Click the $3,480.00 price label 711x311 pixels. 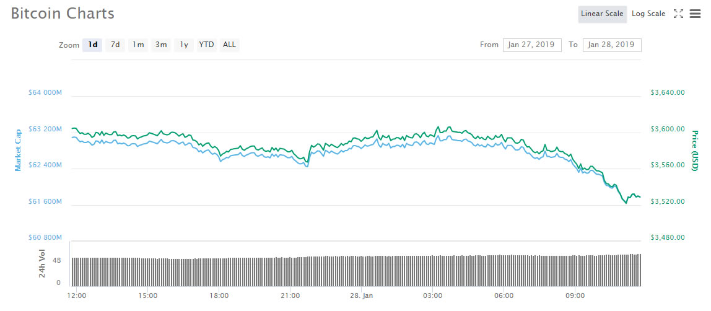[x=668, y=237]
